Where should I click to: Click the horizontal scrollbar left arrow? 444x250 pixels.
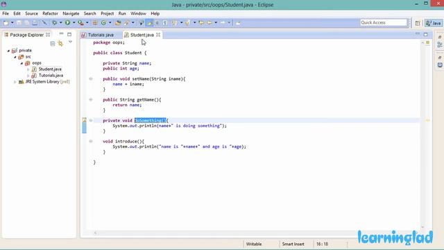click(x=96, y=233)
